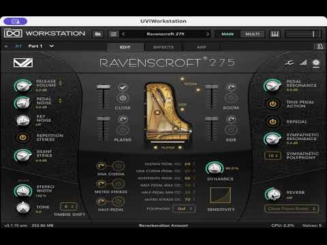Image resolution: width=327 pixels, height=245 pixels.
Task: Change the Muted Strikes CC value
Action: [187, 199]
